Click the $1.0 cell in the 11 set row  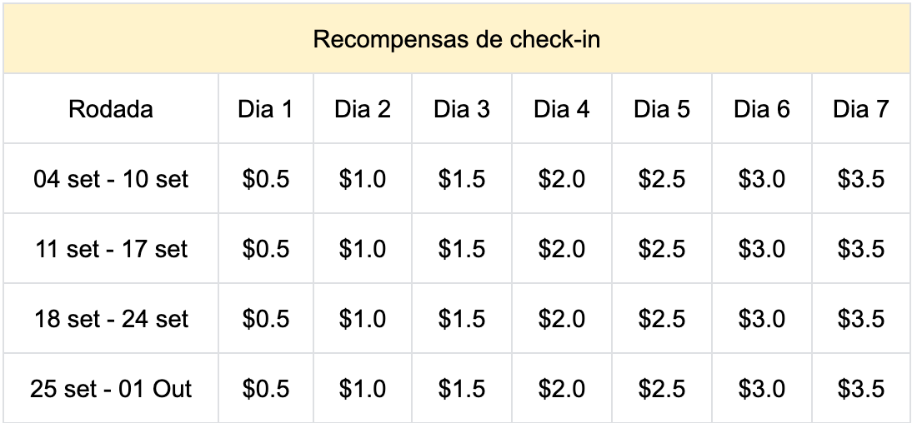coord(363,249)
